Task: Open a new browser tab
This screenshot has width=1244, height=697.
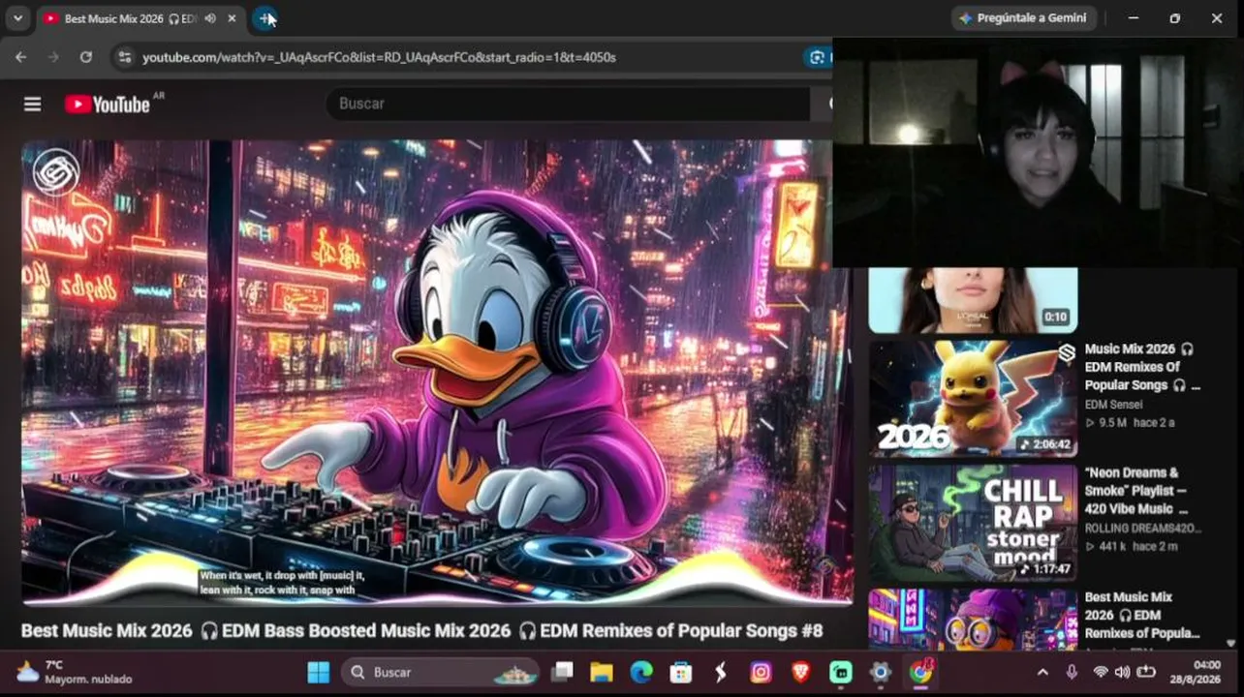Action: tap(264, 18)
